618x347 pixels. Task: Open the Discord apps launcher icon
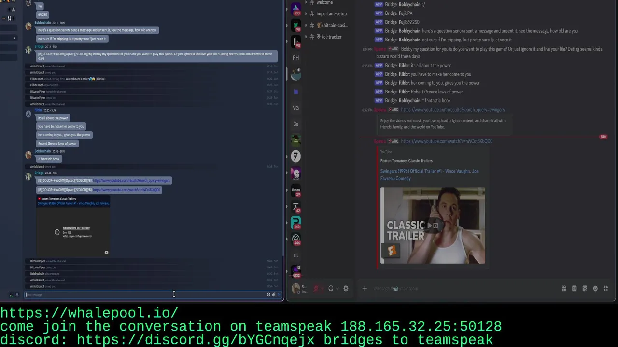(x=606, y=289)
